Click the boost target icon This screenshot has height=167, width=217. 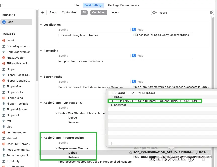pos(4,41)
